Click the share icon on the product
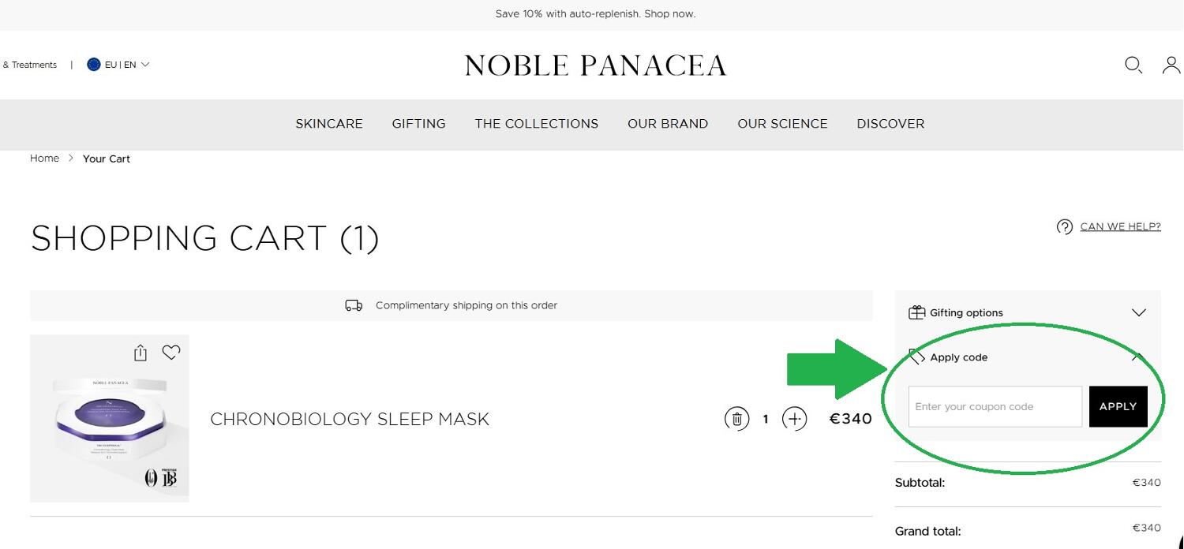The height and width of the screenshot is (549, 1184). click(x=141, y=353)
